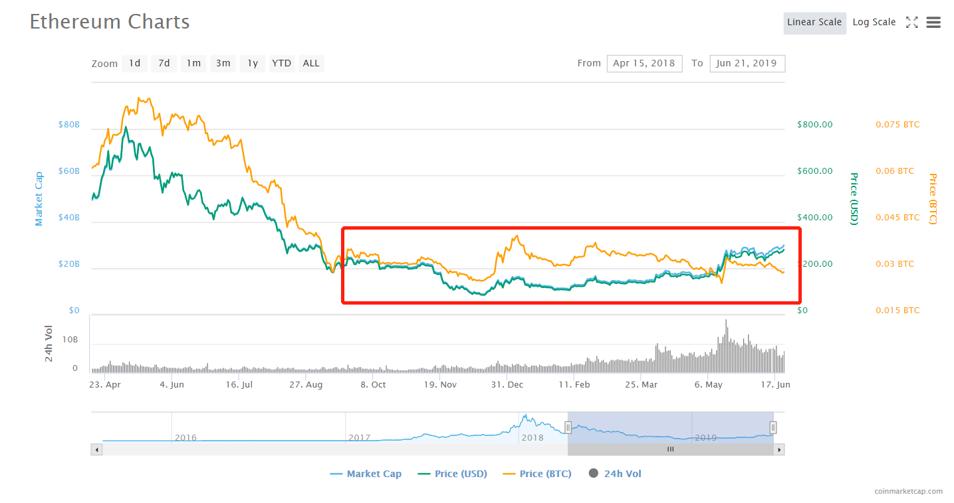Click the navigator scrollbar right arrow
Screen dimensions: 954x503
[779, 449]
